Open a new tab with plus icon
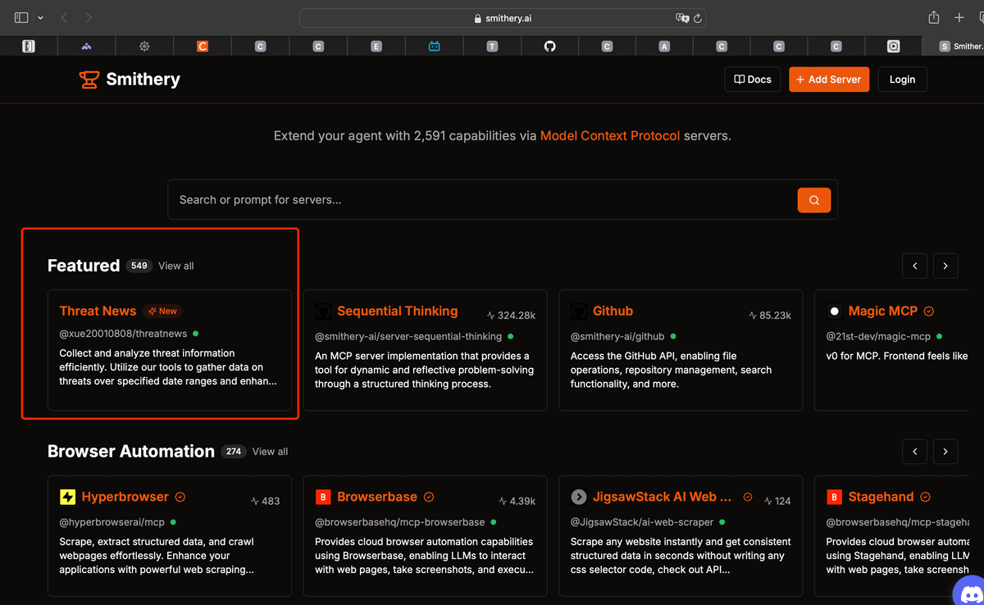Image resolution: width=984 pixels, height=605 pixels. pyautogui.click(x=959, y=17)
